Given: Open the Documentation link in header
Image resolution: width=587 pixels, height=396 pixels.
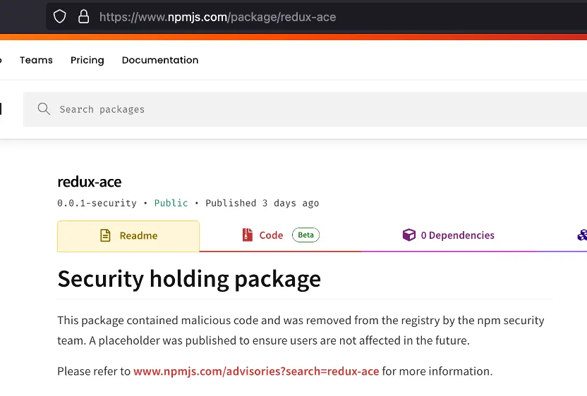Looking at the screenshot, I should 160,60.
